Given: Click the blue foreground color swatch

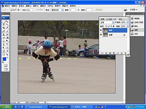Looking at the screenshot, I should [4, 59].
